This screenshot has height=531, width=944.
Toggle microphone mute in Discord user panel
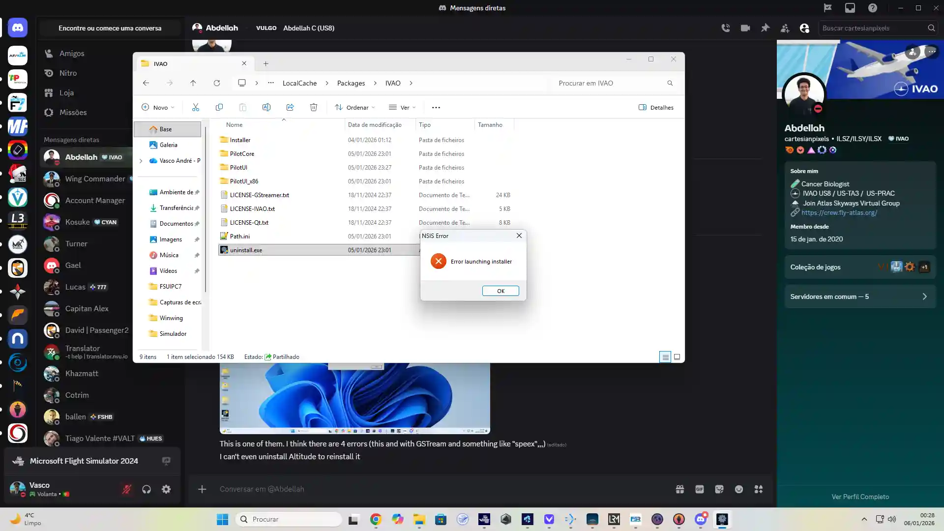tap(127, 489)
